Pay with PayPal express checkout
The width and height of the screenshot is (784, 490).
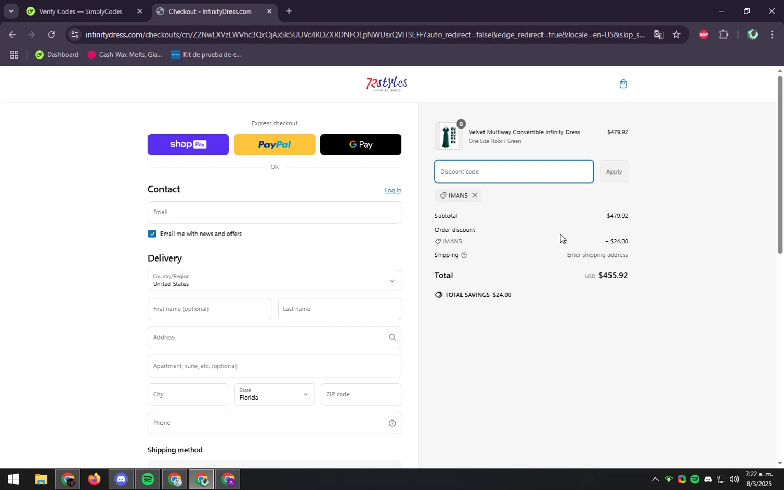point(274,144)
